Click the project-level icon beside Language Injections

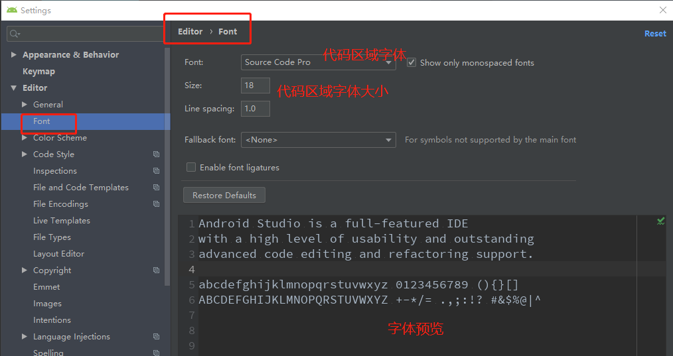coord(156,337)
